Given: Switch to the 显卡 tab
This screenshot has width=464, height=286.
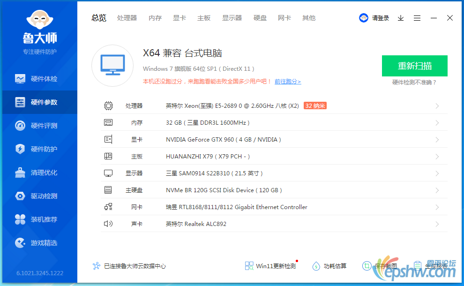Looking at the screenshot, I should tap(180, 18).
